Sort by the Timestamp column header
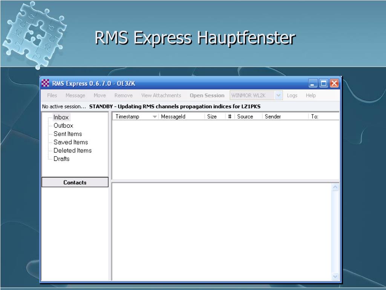The image size is (386, 290). tap(135, 117)
